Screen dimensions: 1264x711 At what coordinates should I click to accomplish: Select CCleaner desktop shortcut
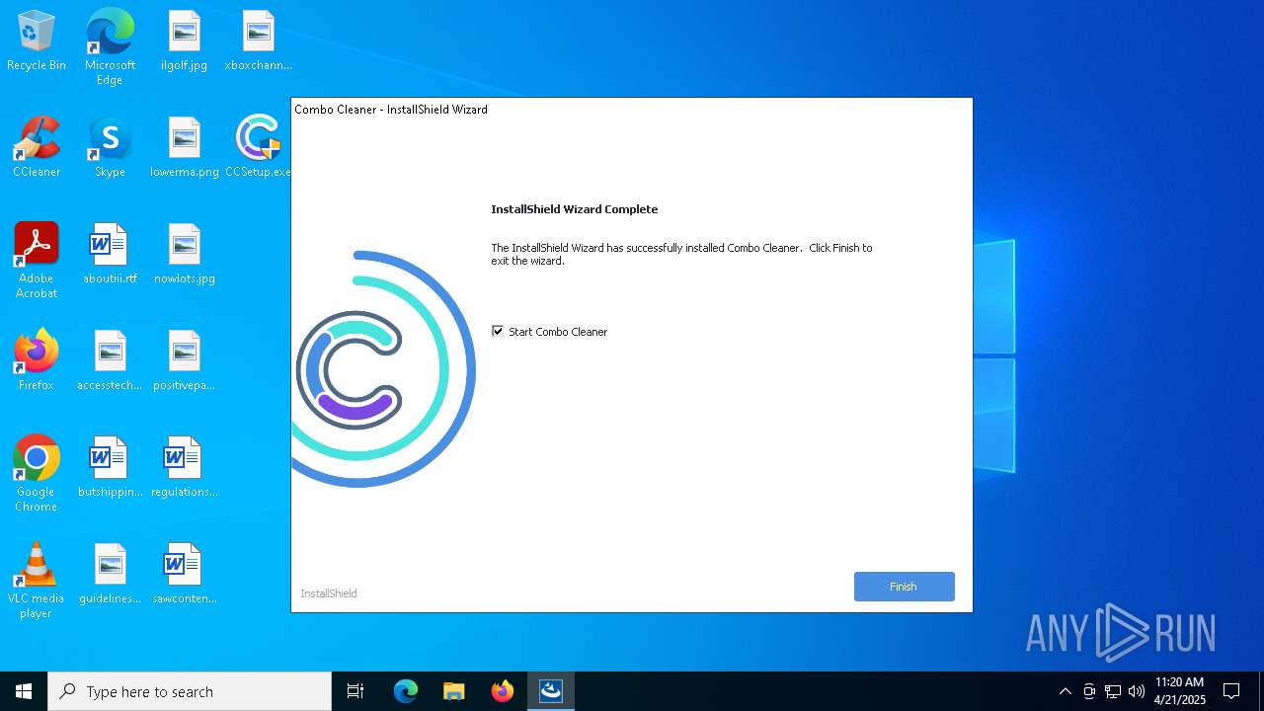coord(37,148)
